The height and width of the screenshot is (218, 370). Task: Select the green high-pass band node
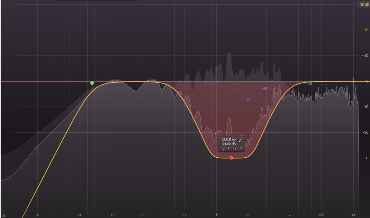(x=92, y=83)
